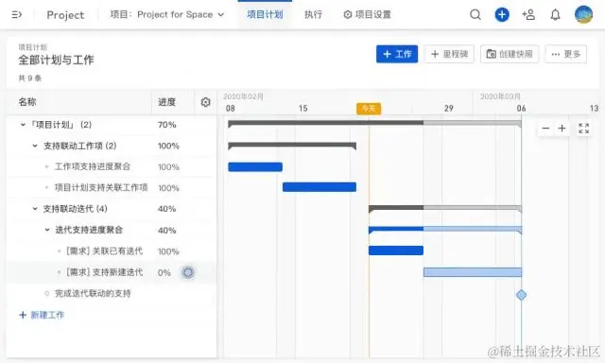Click the blue 工作 button
This screenshot has width=605, height=363.
click(397, 54)
